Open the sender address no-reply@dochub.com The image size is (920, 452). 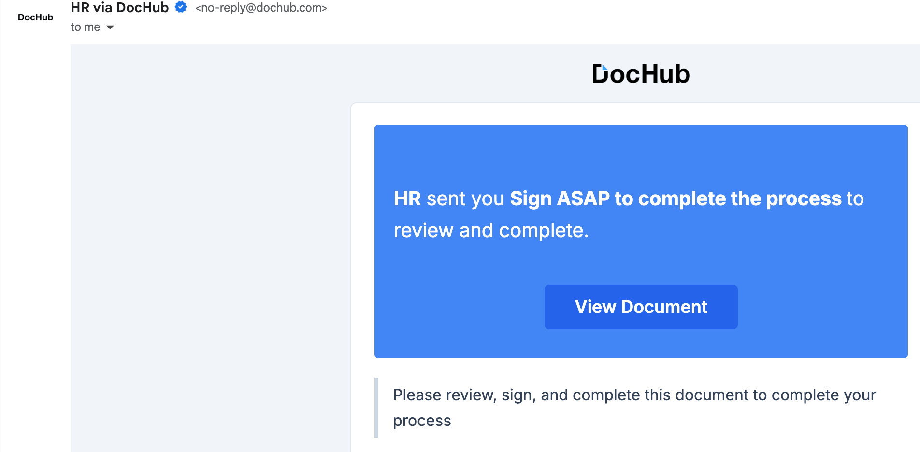click(x=260, y=8)
